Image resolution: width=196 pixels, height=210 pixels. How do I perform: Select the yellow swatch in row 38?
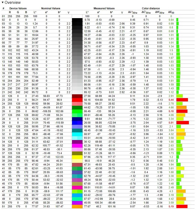[x=77, y=157]
